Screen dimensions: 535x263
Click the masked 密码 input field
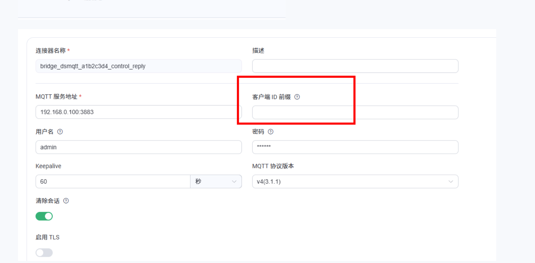pos(355,147)
